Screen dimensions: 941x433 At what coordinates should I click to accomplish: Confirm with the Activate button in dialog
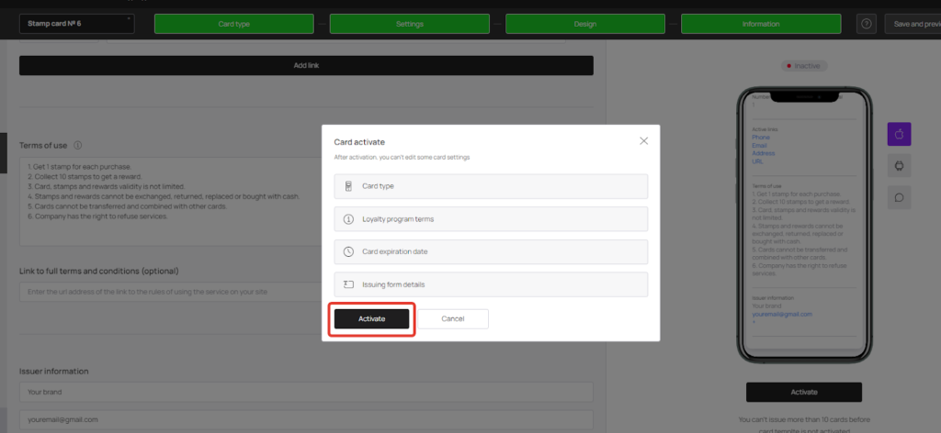pos(371,319)
